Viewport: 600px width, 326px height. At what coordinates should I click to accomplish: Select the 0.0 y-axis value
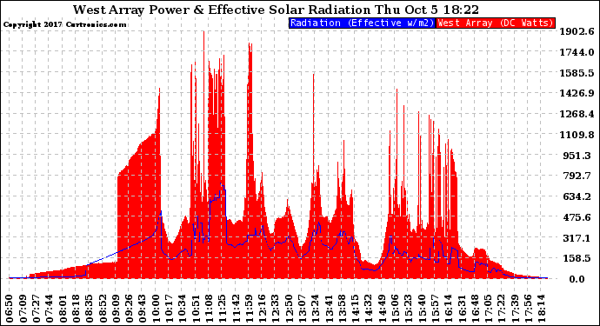(x=577, y=279)
